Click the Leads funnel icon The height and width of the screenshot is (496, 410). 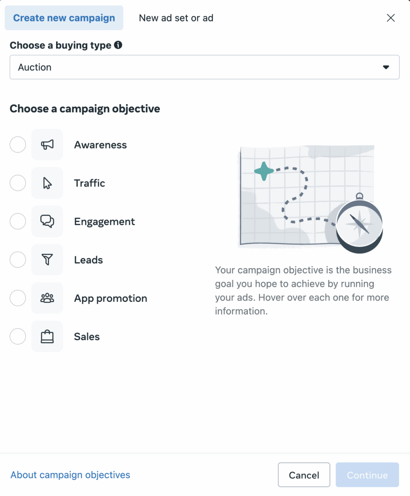[x=47, y=260]
